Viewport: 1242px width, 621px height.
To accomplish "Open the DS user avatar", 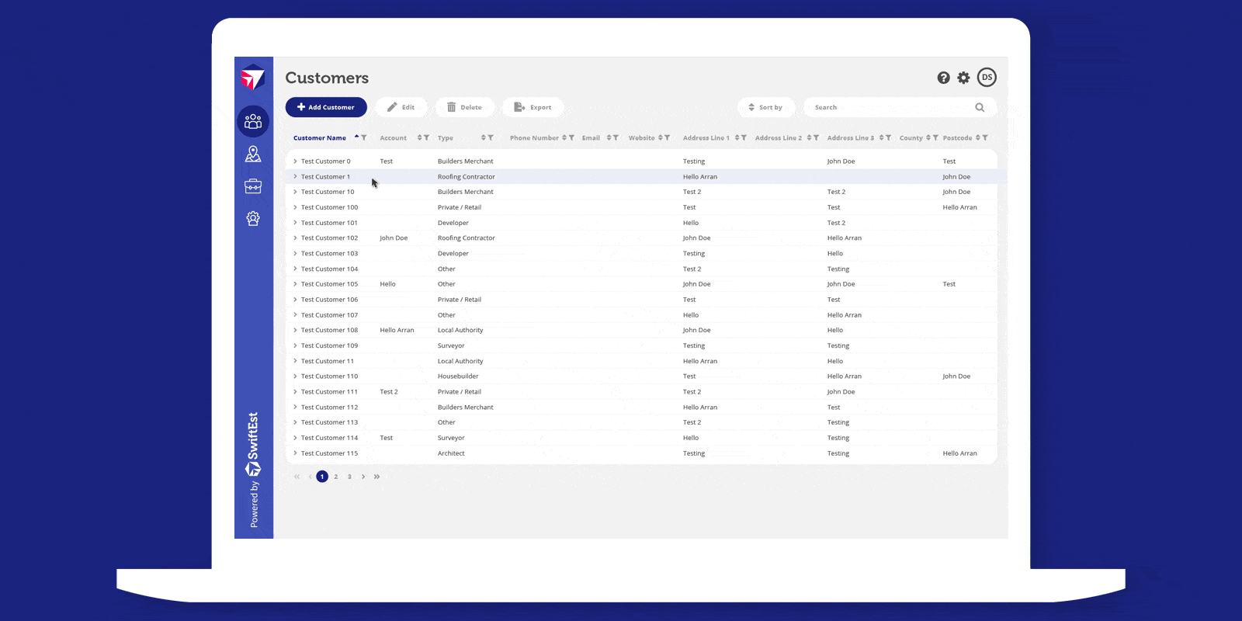I will point(987,77).
